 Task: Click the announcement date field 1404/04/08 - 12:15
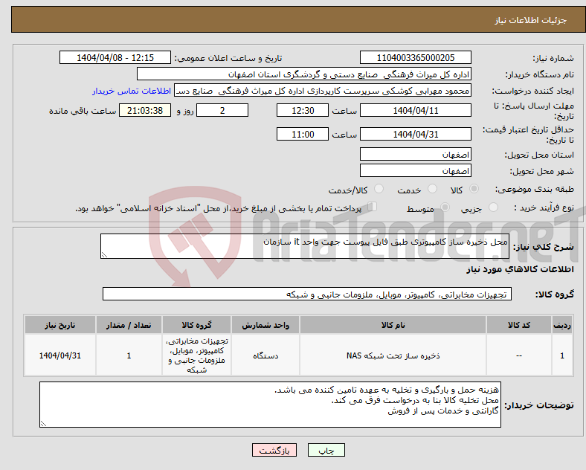(115, 57)
